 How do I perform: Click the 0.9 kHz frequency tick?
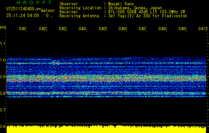[3, 77]
